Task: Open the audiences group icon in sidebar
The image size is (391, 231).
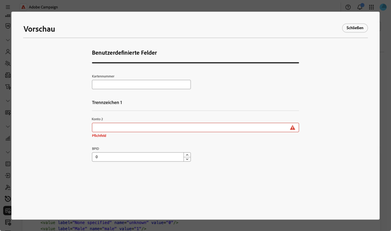Action: tap(8, 64)
